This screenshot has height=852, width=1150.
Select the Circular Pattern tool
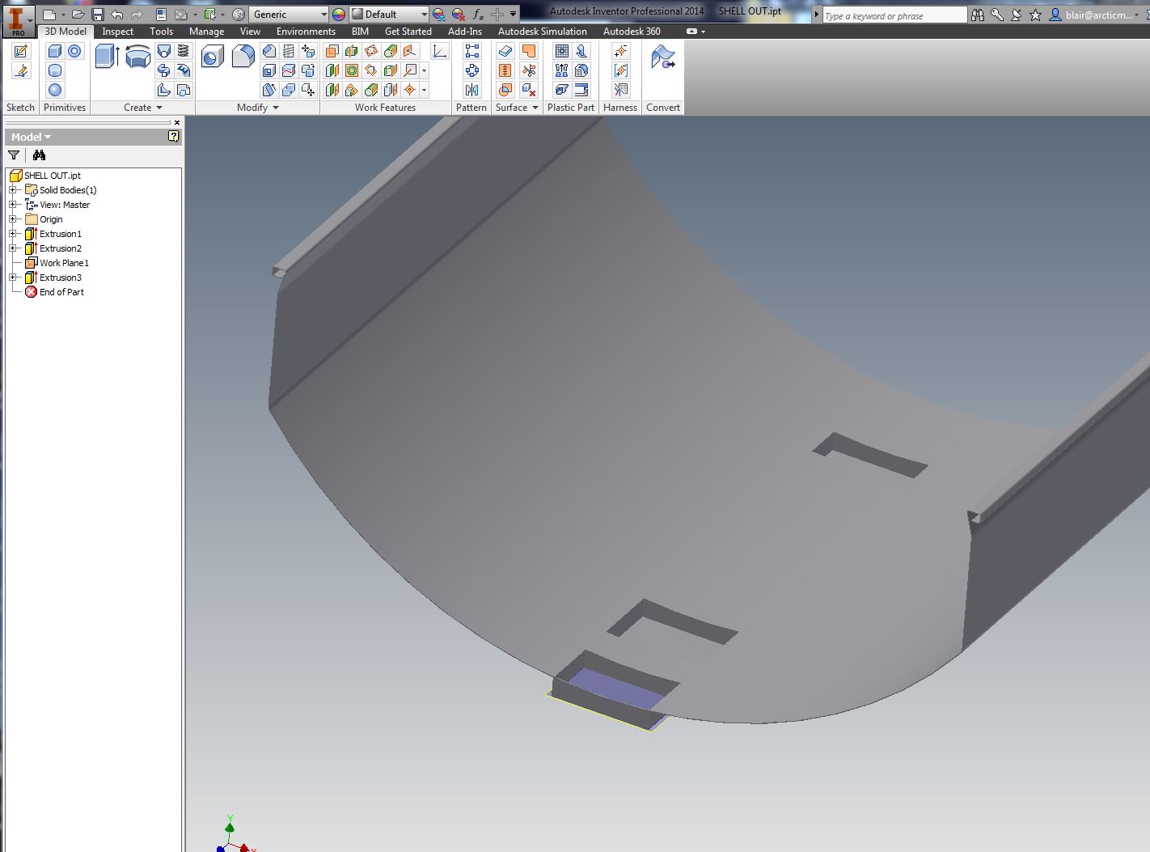click(x=472, y=70)
